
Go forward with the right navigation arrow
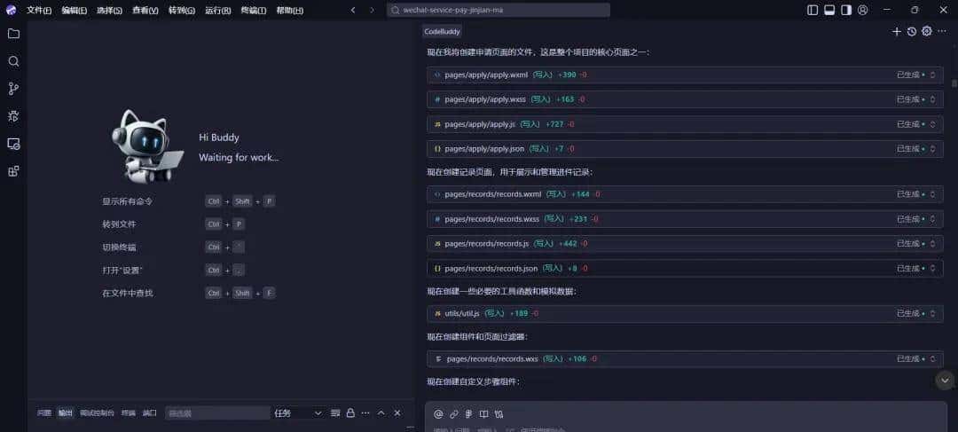click(372, 10)
